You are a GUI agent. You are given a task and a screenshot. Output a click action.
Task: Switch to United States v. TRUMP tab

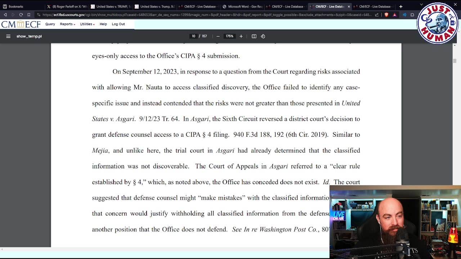[111, 6]
